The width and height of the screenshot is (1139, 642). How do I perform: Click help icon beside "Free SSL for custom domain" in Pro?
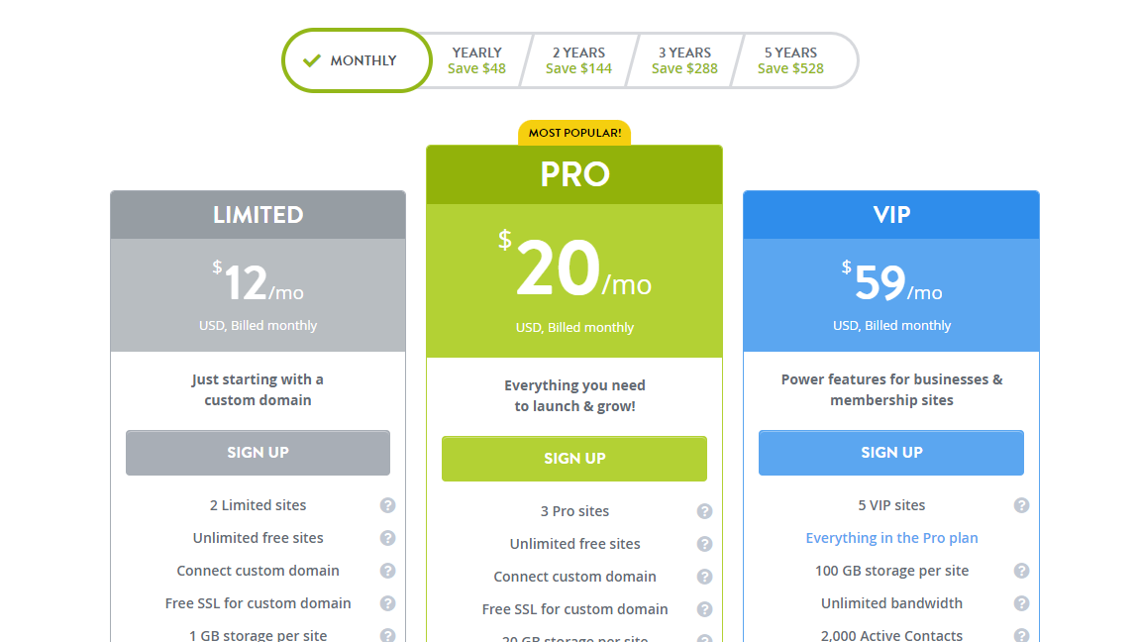point(705,609)
